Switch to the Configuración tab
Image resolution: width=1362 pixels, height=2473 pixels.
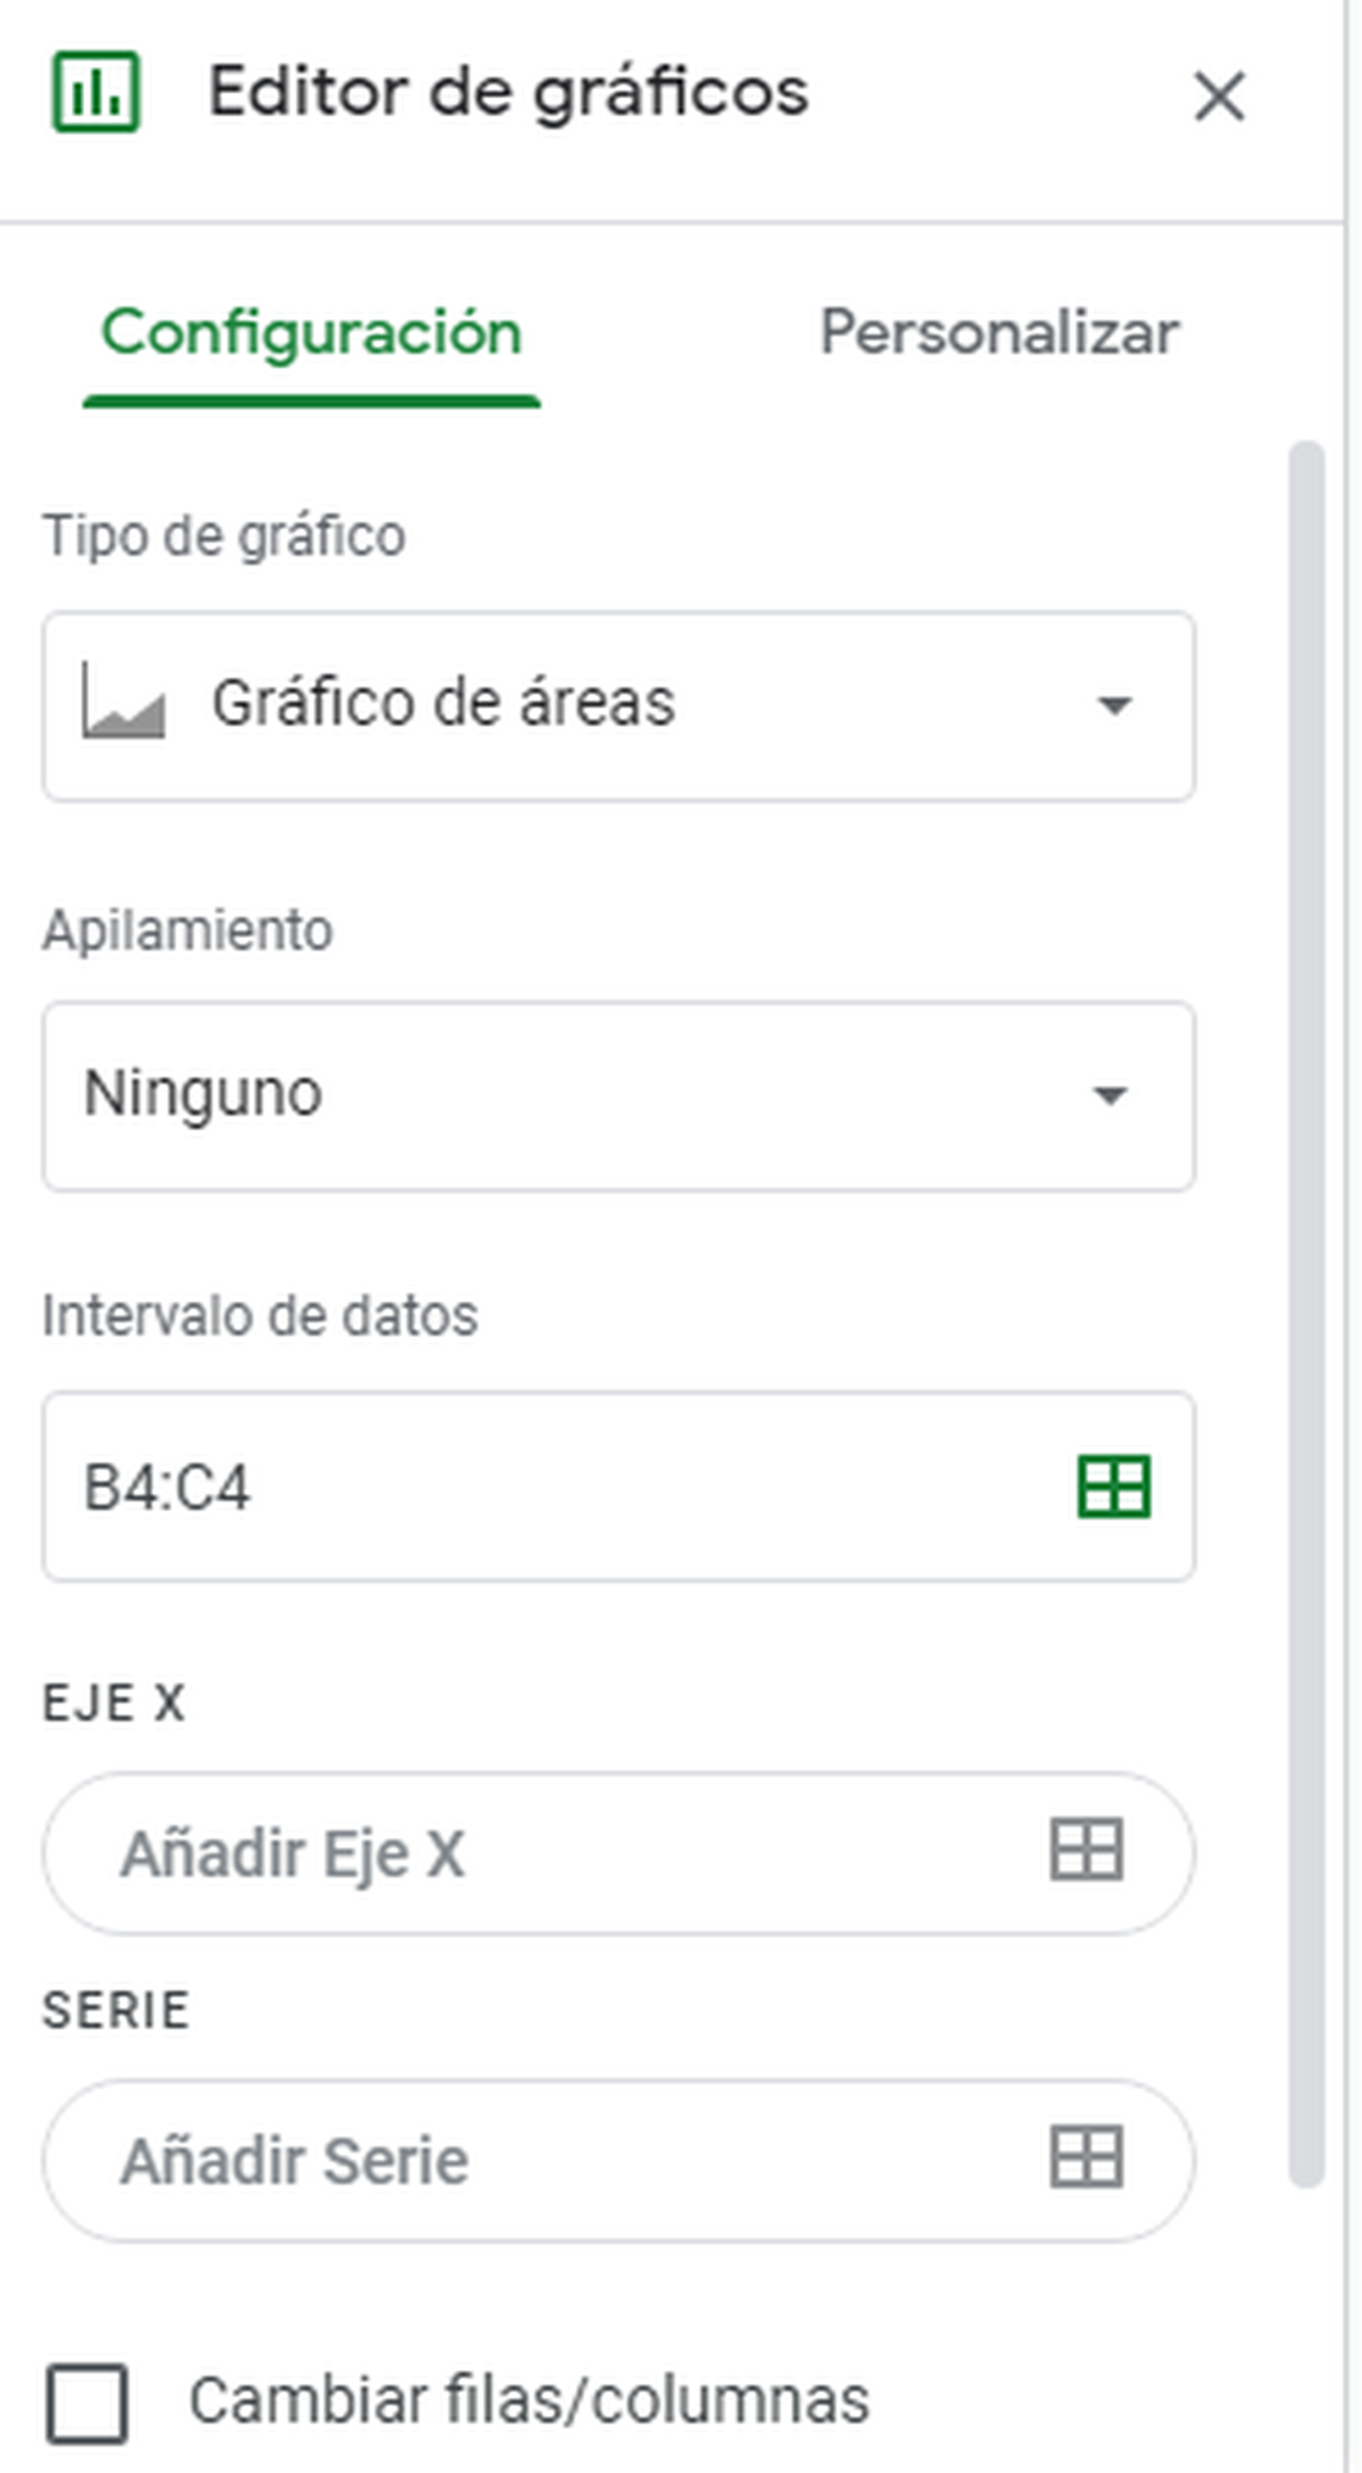click(311, 333)
